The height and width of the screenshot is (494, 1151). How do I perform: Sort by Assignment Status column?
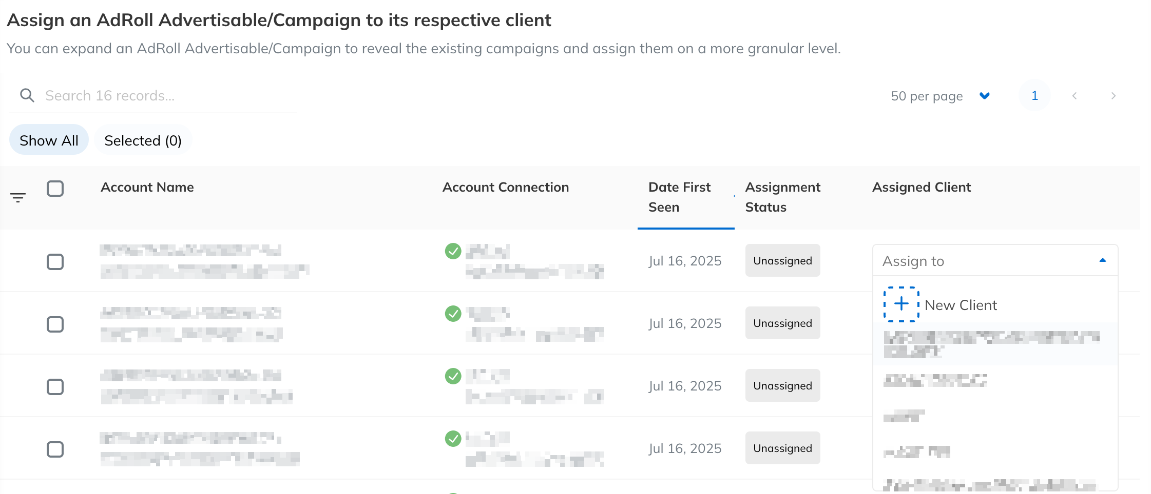(x=782, y=197)
